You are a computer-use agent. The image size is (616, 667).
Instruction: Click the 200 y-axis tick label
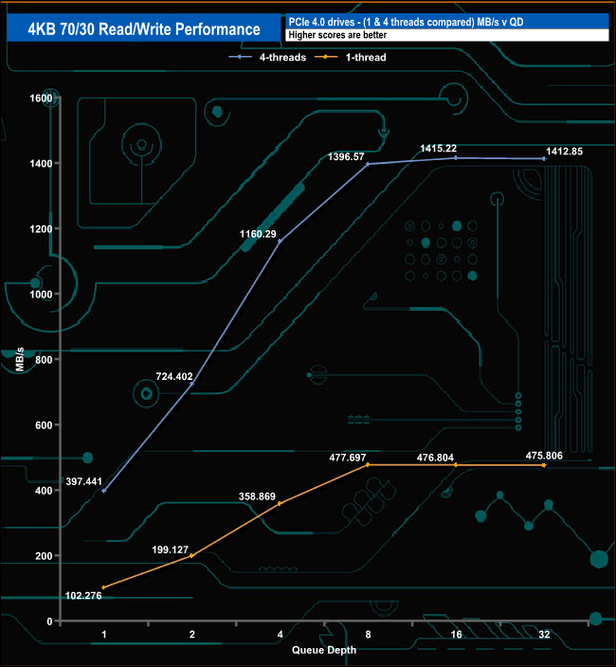(44, 556)
